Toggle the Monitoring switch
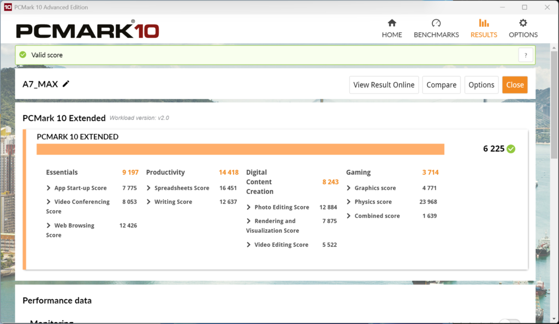This screenshot has width=559, height=324. [509, 322]
